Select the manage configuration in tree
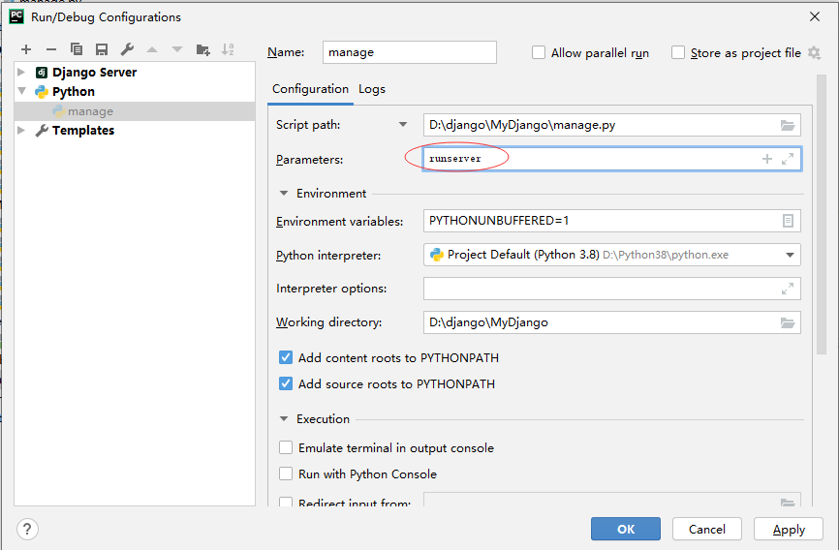The height and width of the screenshot is (550, 839). coord(135,111)
